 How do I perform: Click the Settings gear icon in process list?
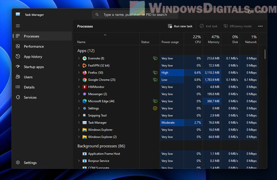[x=85, y=108]
